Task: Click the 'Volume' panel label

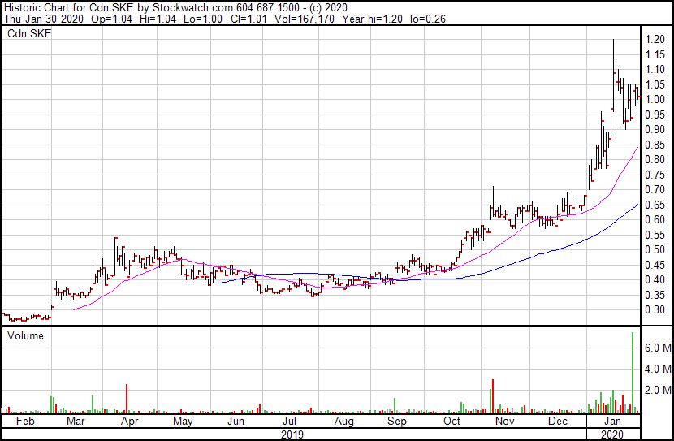Action: point(25,335)
